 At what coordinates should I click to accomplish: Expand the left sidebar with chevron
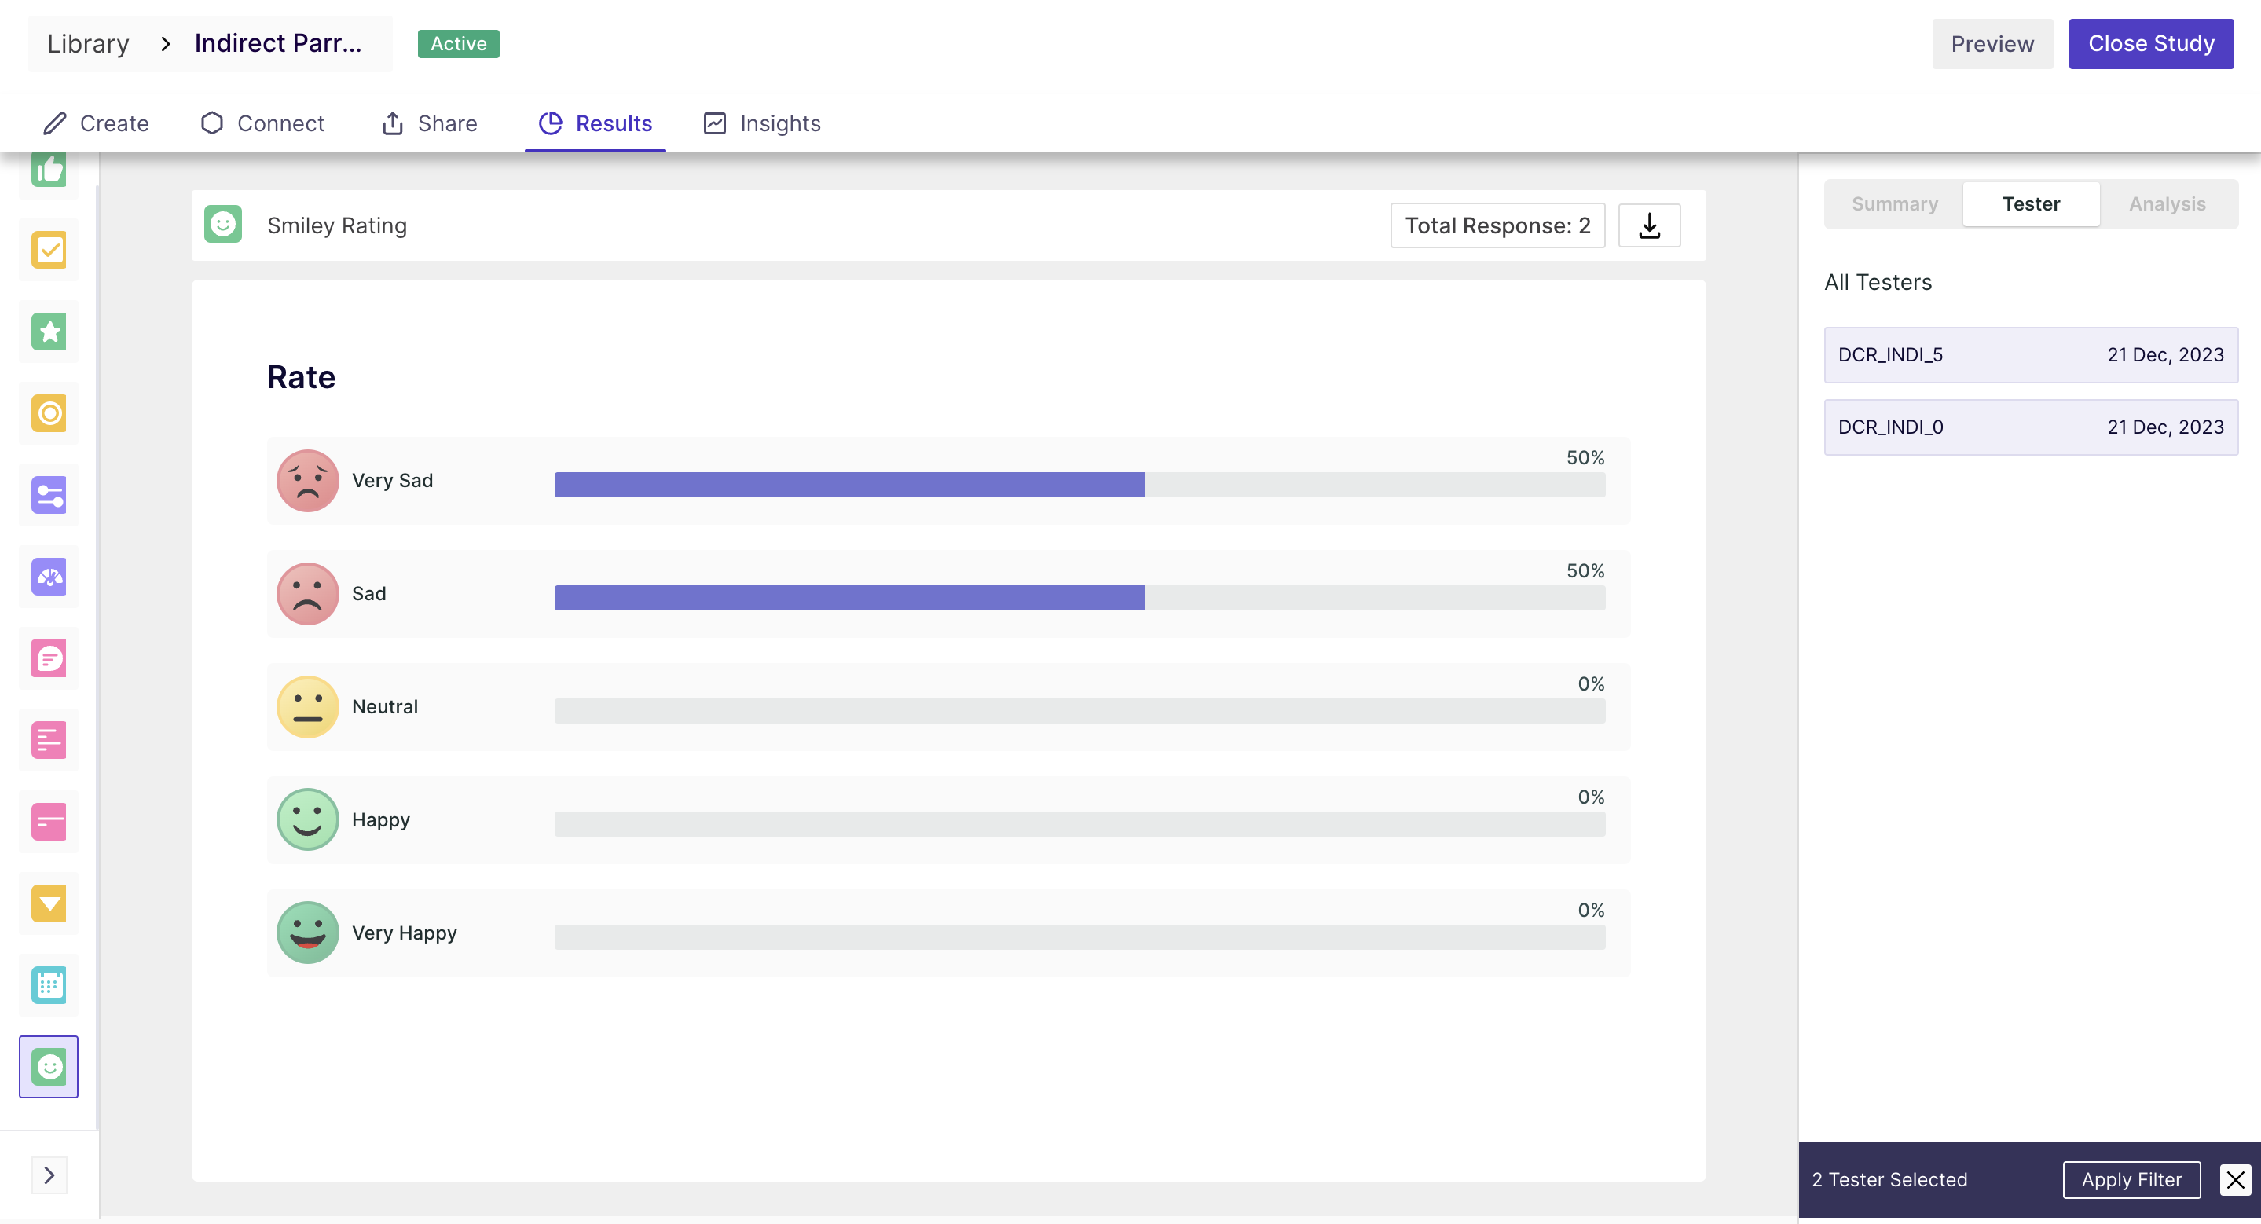49,1176
